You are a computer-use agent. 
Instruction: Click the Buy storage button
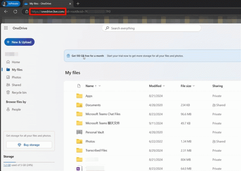click(x=29, y=145)
